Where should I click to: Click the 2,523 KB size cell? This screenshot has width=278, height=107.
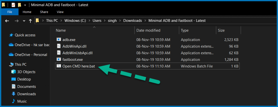click(x=231, y=40)
